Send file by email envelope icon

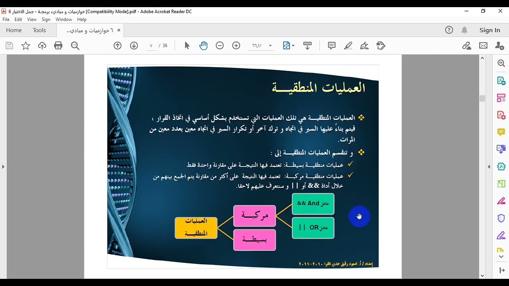[x=483, y=46]
